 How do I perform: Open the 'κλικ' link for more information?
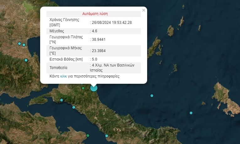pos(63,76)
